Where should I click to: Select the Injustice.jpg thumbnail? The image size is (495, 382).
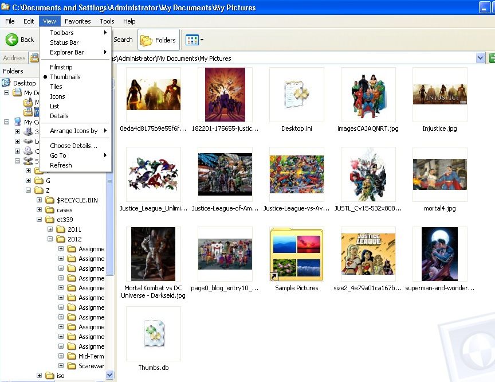[440, 95]
